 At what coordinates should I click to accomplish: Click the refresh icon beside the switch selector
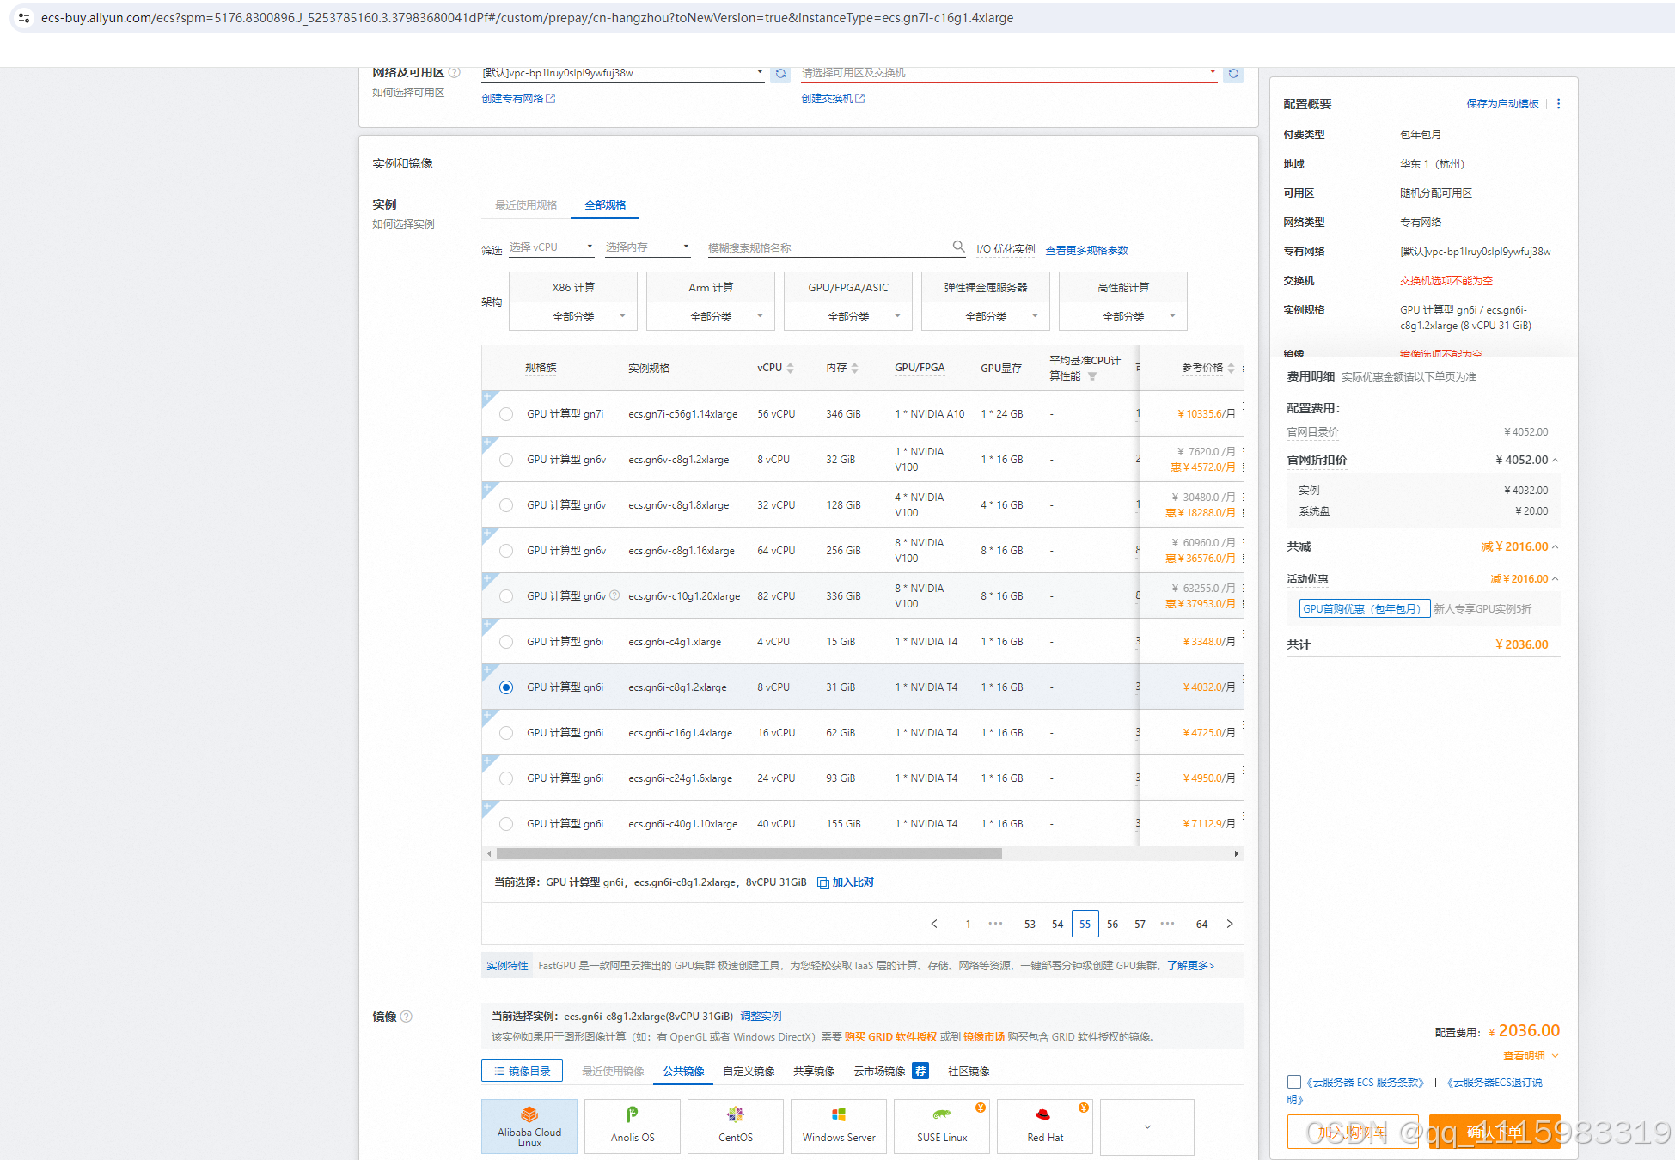pyautogui.click(x=1233, y=74)
